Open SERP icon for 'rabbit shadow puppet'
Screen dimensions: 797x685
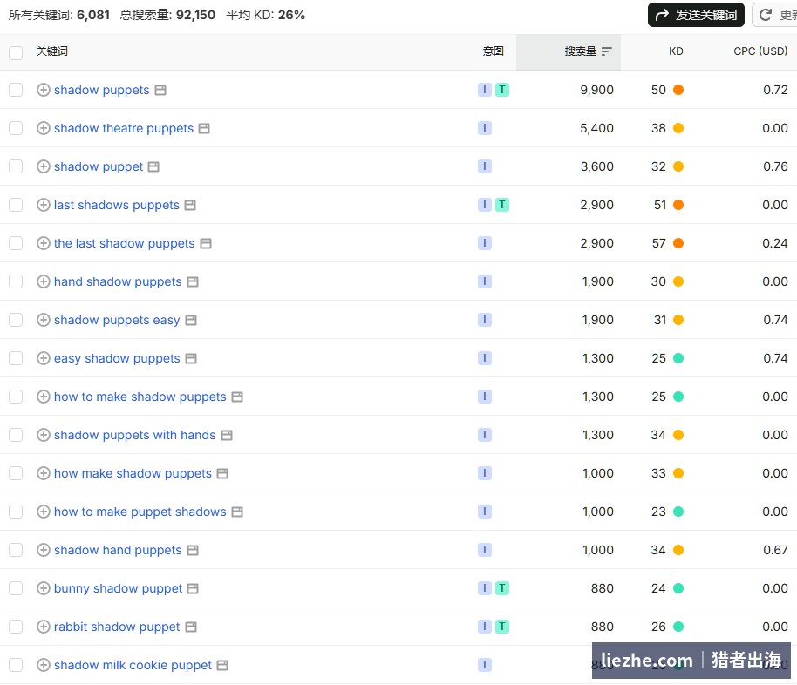pyautogui.click(x=191, y=627)
